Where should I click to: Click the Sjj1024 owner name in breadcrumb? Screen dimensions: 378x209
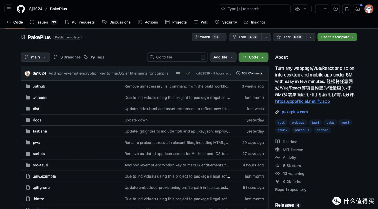point(36,9)
